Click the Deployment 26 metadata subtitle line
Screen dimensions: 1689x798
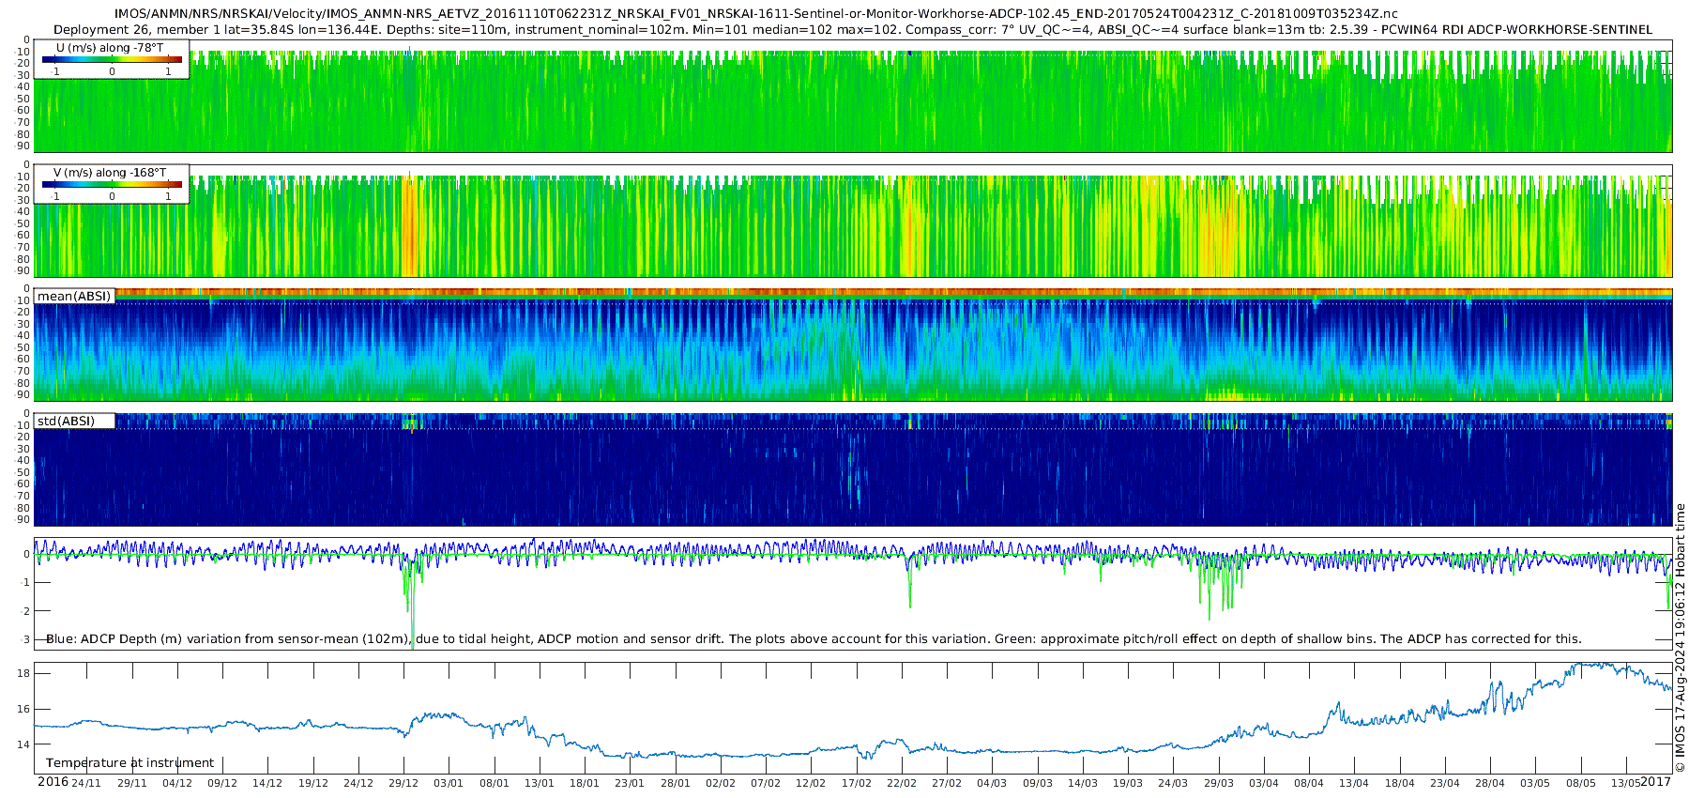[853, 29]
